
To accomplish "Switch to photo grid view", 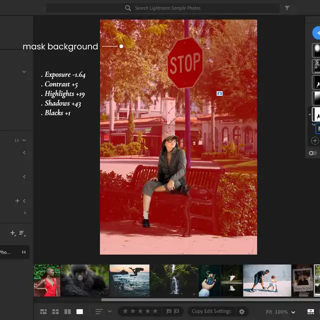I will coord(43,311).
